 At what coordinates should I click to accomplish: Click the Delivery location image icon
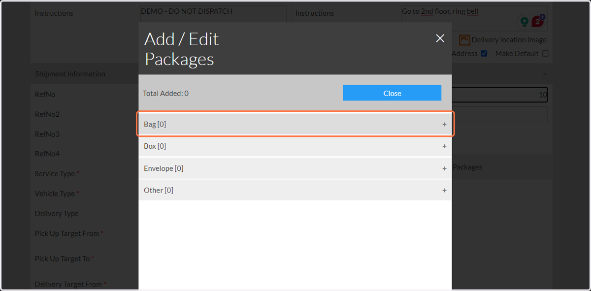tap(464, 40)
